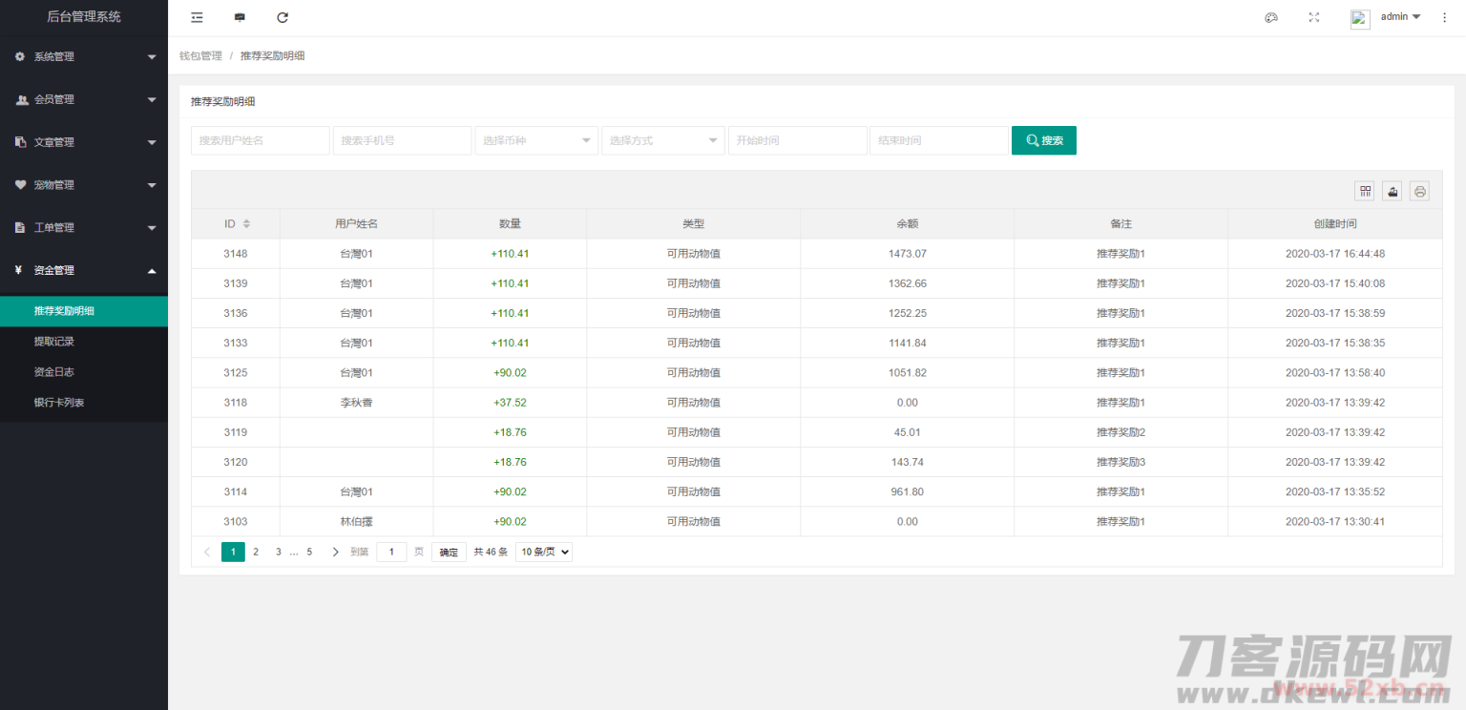Expand the 会员管理 sidebar menu
Viewport: 1466px width, 710px height.
click(84, 99)
